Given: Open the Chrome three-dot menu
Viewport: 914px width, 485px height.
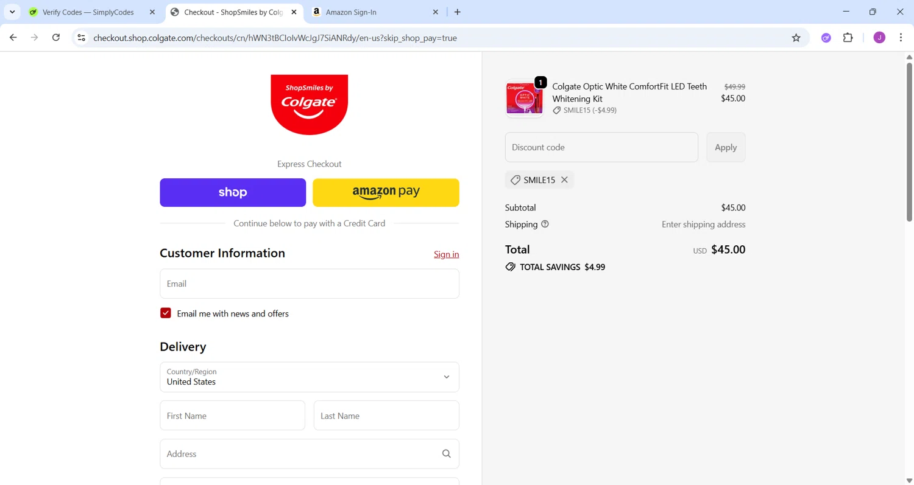Looking at the screenshot, I should [x=901, y=38].
